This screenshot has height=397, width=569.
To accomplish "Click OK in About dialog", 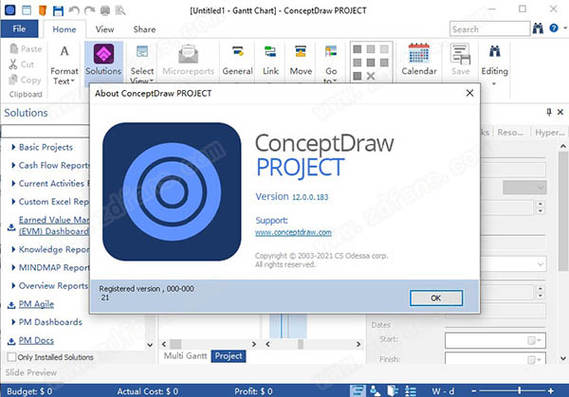I will pyautogui.click(x=436, y=298).
